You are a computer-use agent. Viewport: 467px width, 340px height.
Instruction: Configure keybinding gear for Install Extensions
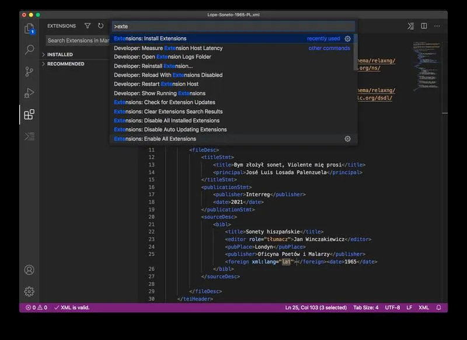point(347,39)
